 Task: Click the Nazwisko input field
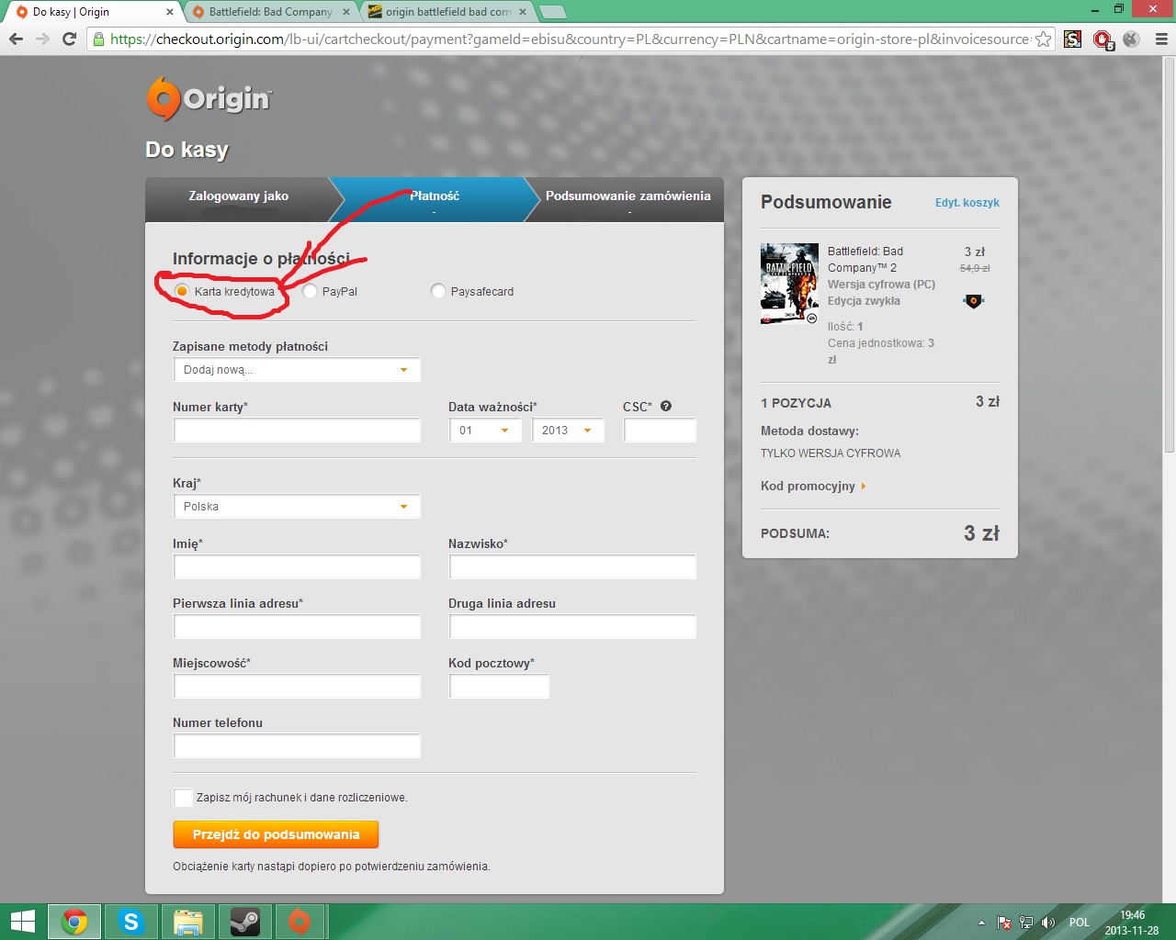pos(572,567)
